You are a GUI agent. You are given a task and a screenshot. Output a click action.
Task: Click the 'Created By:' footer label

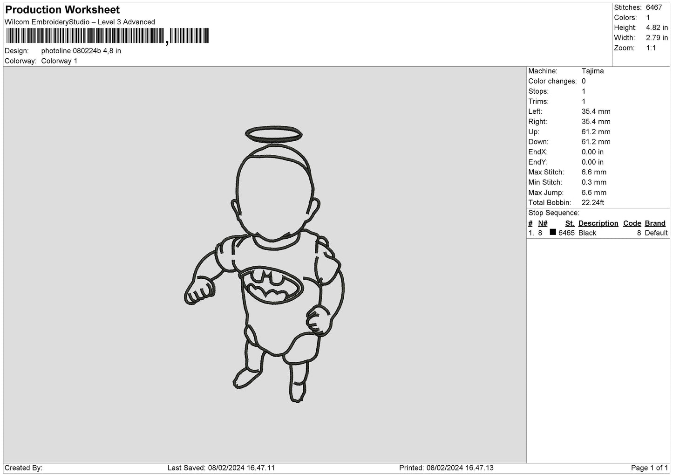[23, 468]
